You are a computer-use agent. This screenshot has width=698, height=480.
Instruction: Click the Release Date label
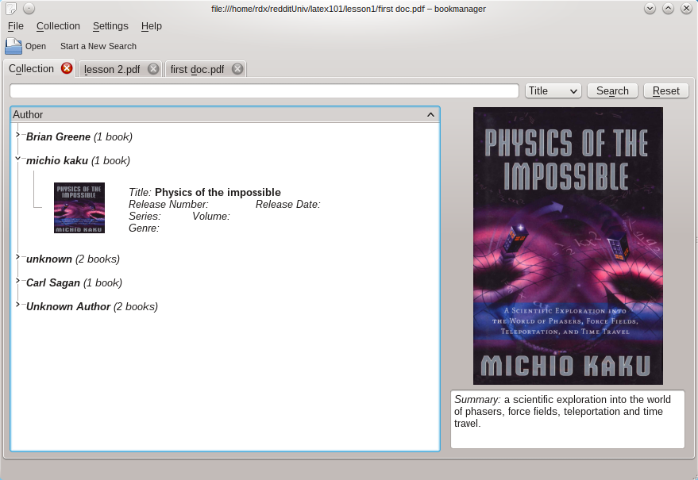click(288, 205)
